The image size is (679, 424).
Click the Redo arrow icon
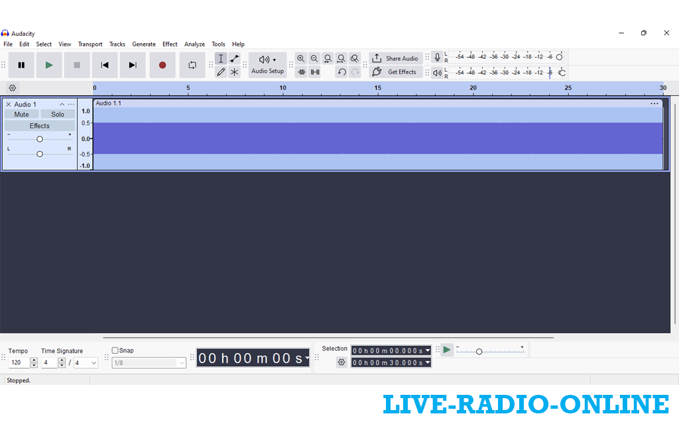click(x=355, y=72)
